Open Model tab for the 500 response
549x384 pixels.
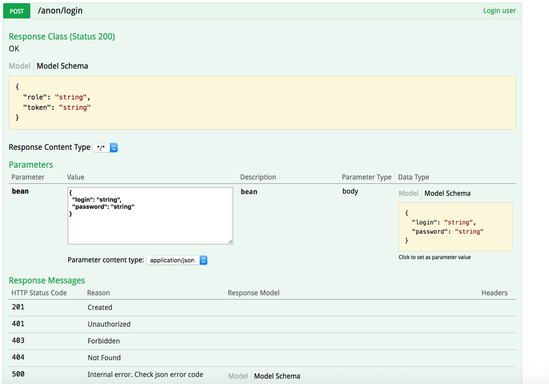[238, 376]
